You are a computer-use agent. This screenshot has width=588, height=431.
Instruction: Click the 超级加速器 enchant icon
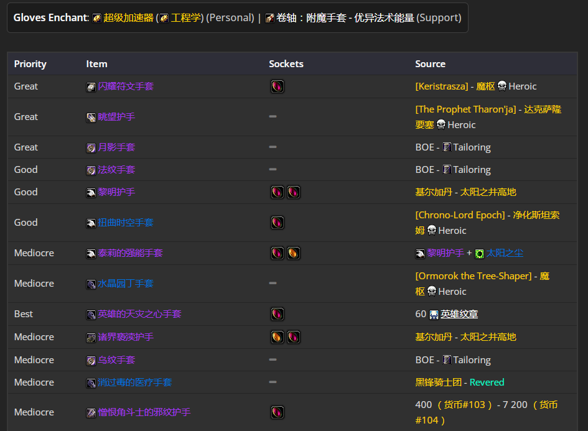click(x=96, y=18)
